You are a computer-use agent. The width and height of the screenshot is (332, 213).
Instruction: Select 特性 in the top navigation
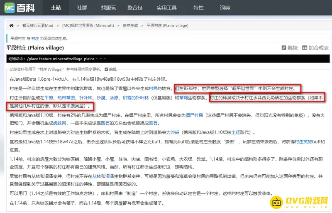click(198, 7)
